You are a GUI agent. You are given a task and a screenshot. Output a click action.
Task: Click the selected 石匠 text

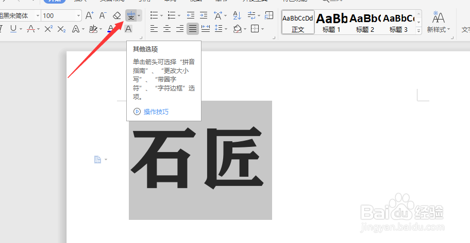click(x=198, y=158)
